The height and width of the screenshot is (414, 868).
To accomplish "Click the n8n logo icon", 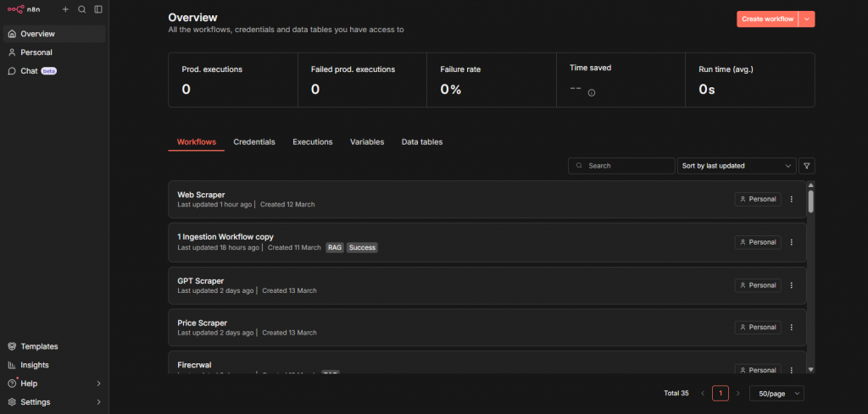I will click(16, 8).
